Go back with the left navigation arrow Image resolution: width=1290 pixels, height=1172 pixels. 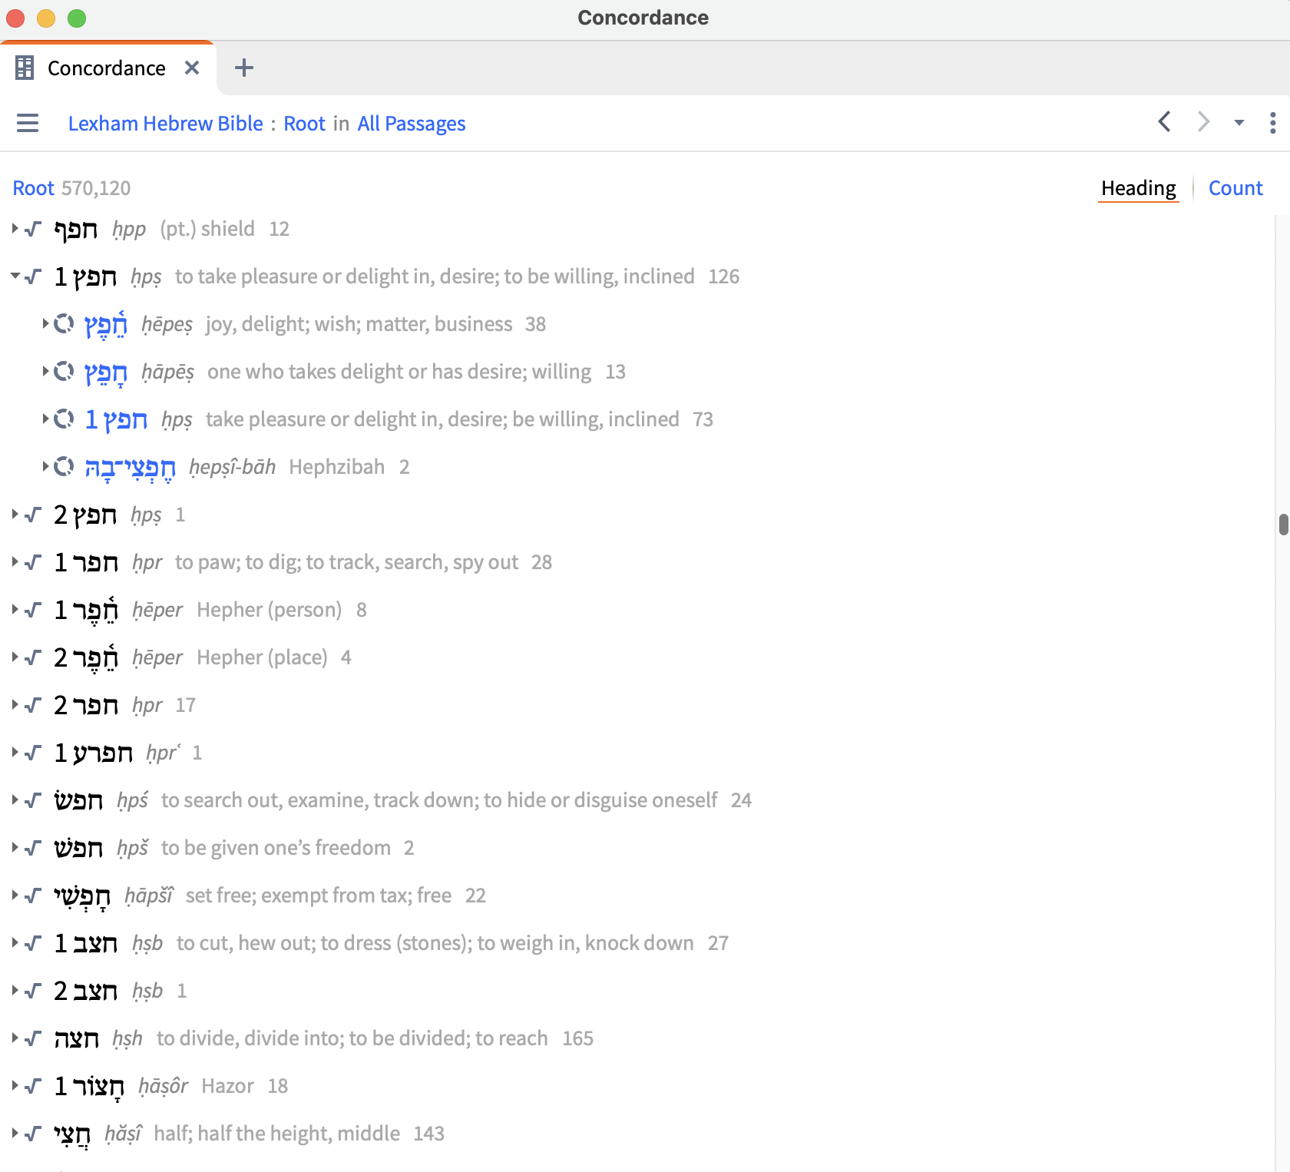click(1164, 122)
